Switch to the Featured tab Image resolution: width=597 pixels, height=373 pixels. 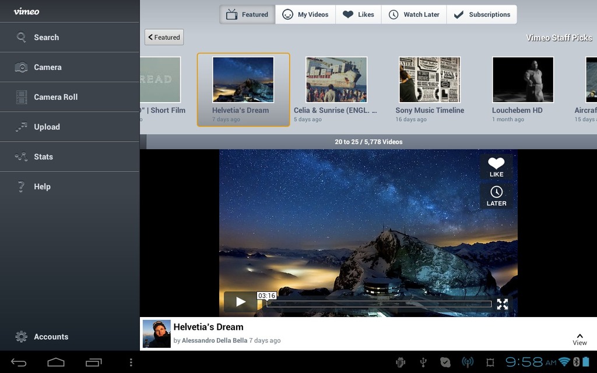(247, 15)
